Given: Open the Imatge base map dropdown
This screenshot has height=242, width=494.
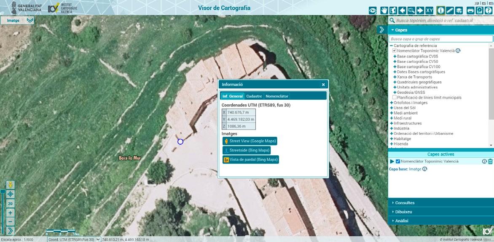Looking at the screenshot, I should (17, 21).
